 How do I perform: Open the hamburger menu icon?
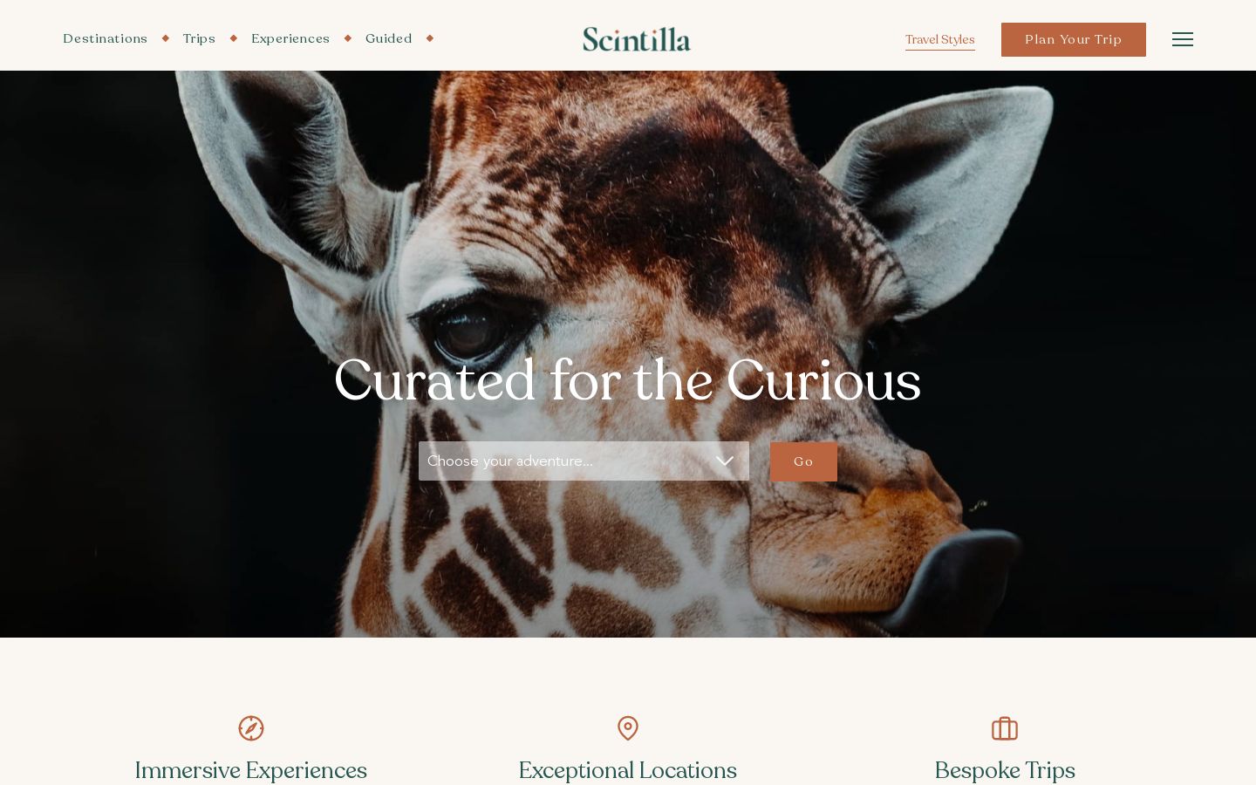[1182, 39]
